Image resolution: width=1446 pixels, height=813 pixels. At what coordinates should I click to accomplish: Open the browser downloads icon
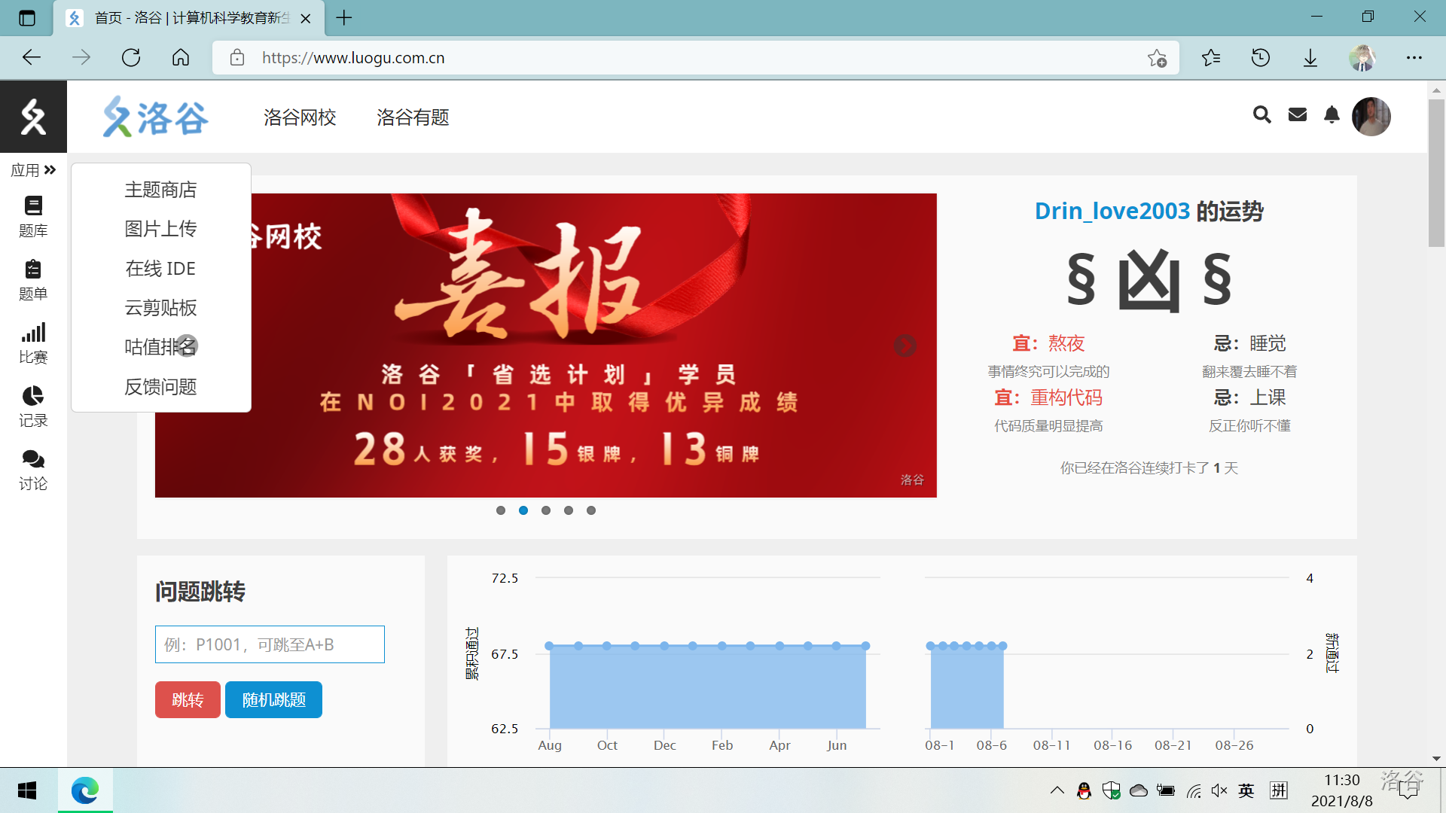point(1310,58)
